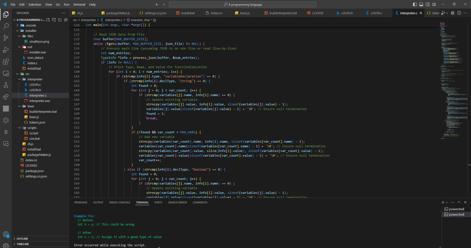Open the Accounts menu icon
Viewport: 471px width, 248px height.
(x=6, y=235)
